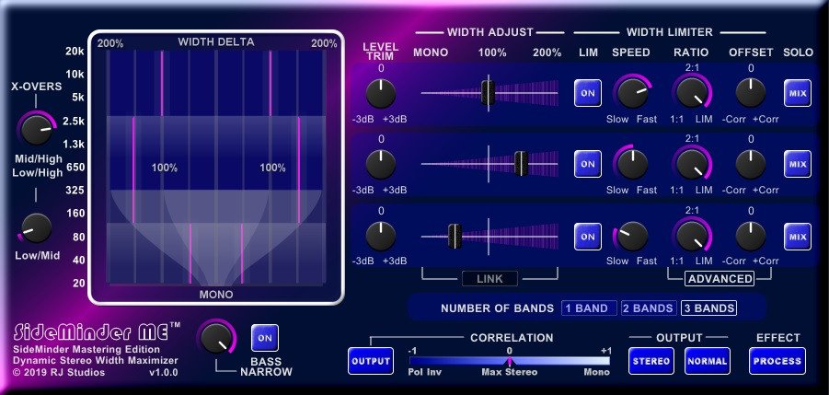Click the PROCESS effect button
Image resolution: width=829 pixels, height=395 pixels.
point(777,361)
